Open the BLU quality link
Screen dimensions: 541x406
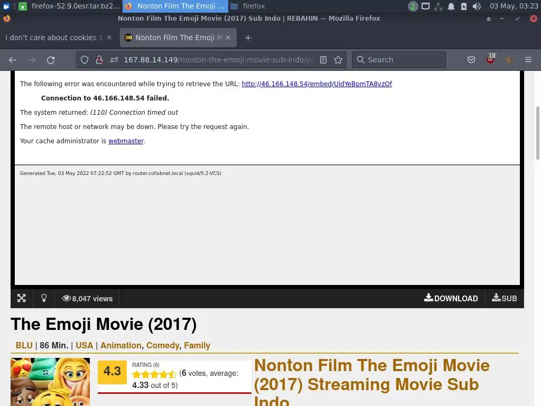(x=24, y=346)
